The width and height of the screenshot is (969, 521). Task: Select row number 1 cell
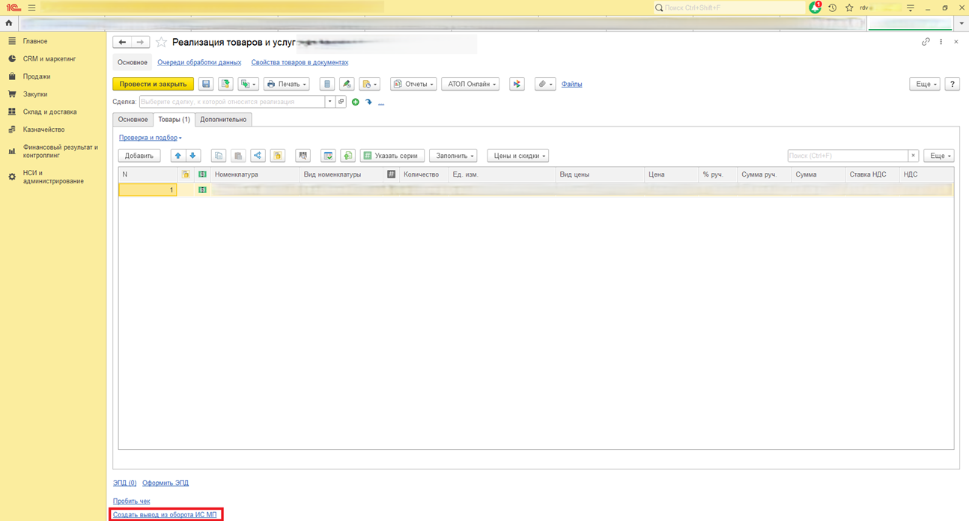coord(148,190)
